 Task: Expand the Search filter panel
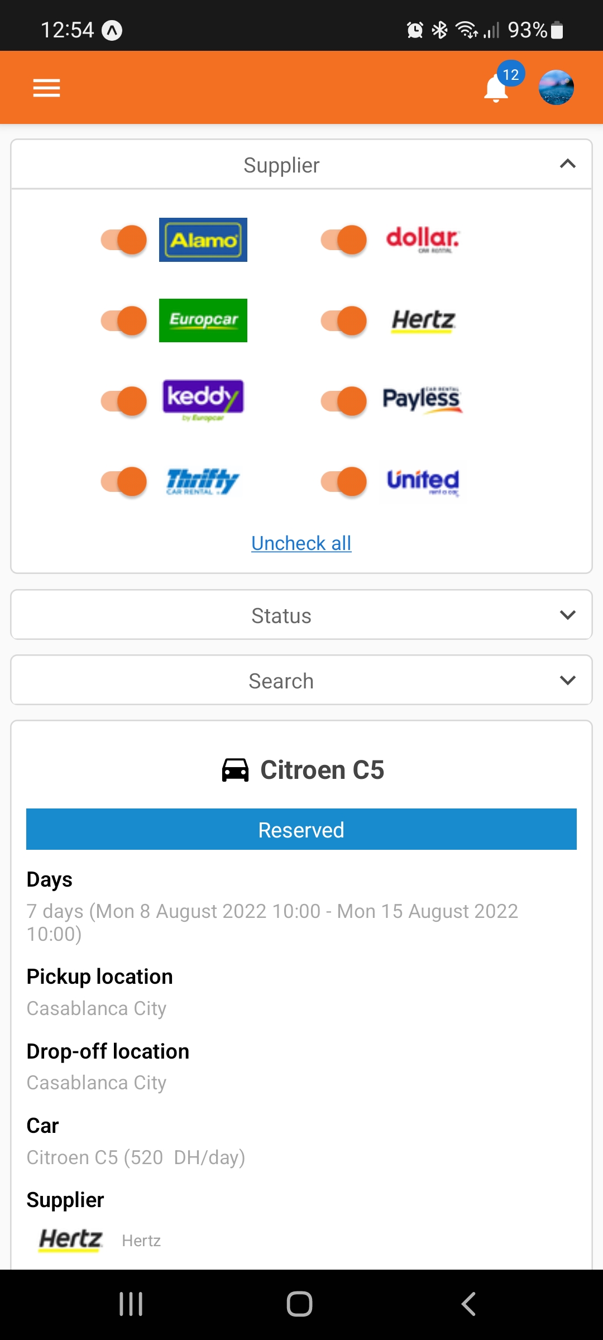[x=301, y=680]
